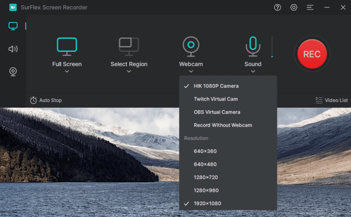The image size is (351, 217).
Task: Start recording with the REC button
Action: (312, 54)
